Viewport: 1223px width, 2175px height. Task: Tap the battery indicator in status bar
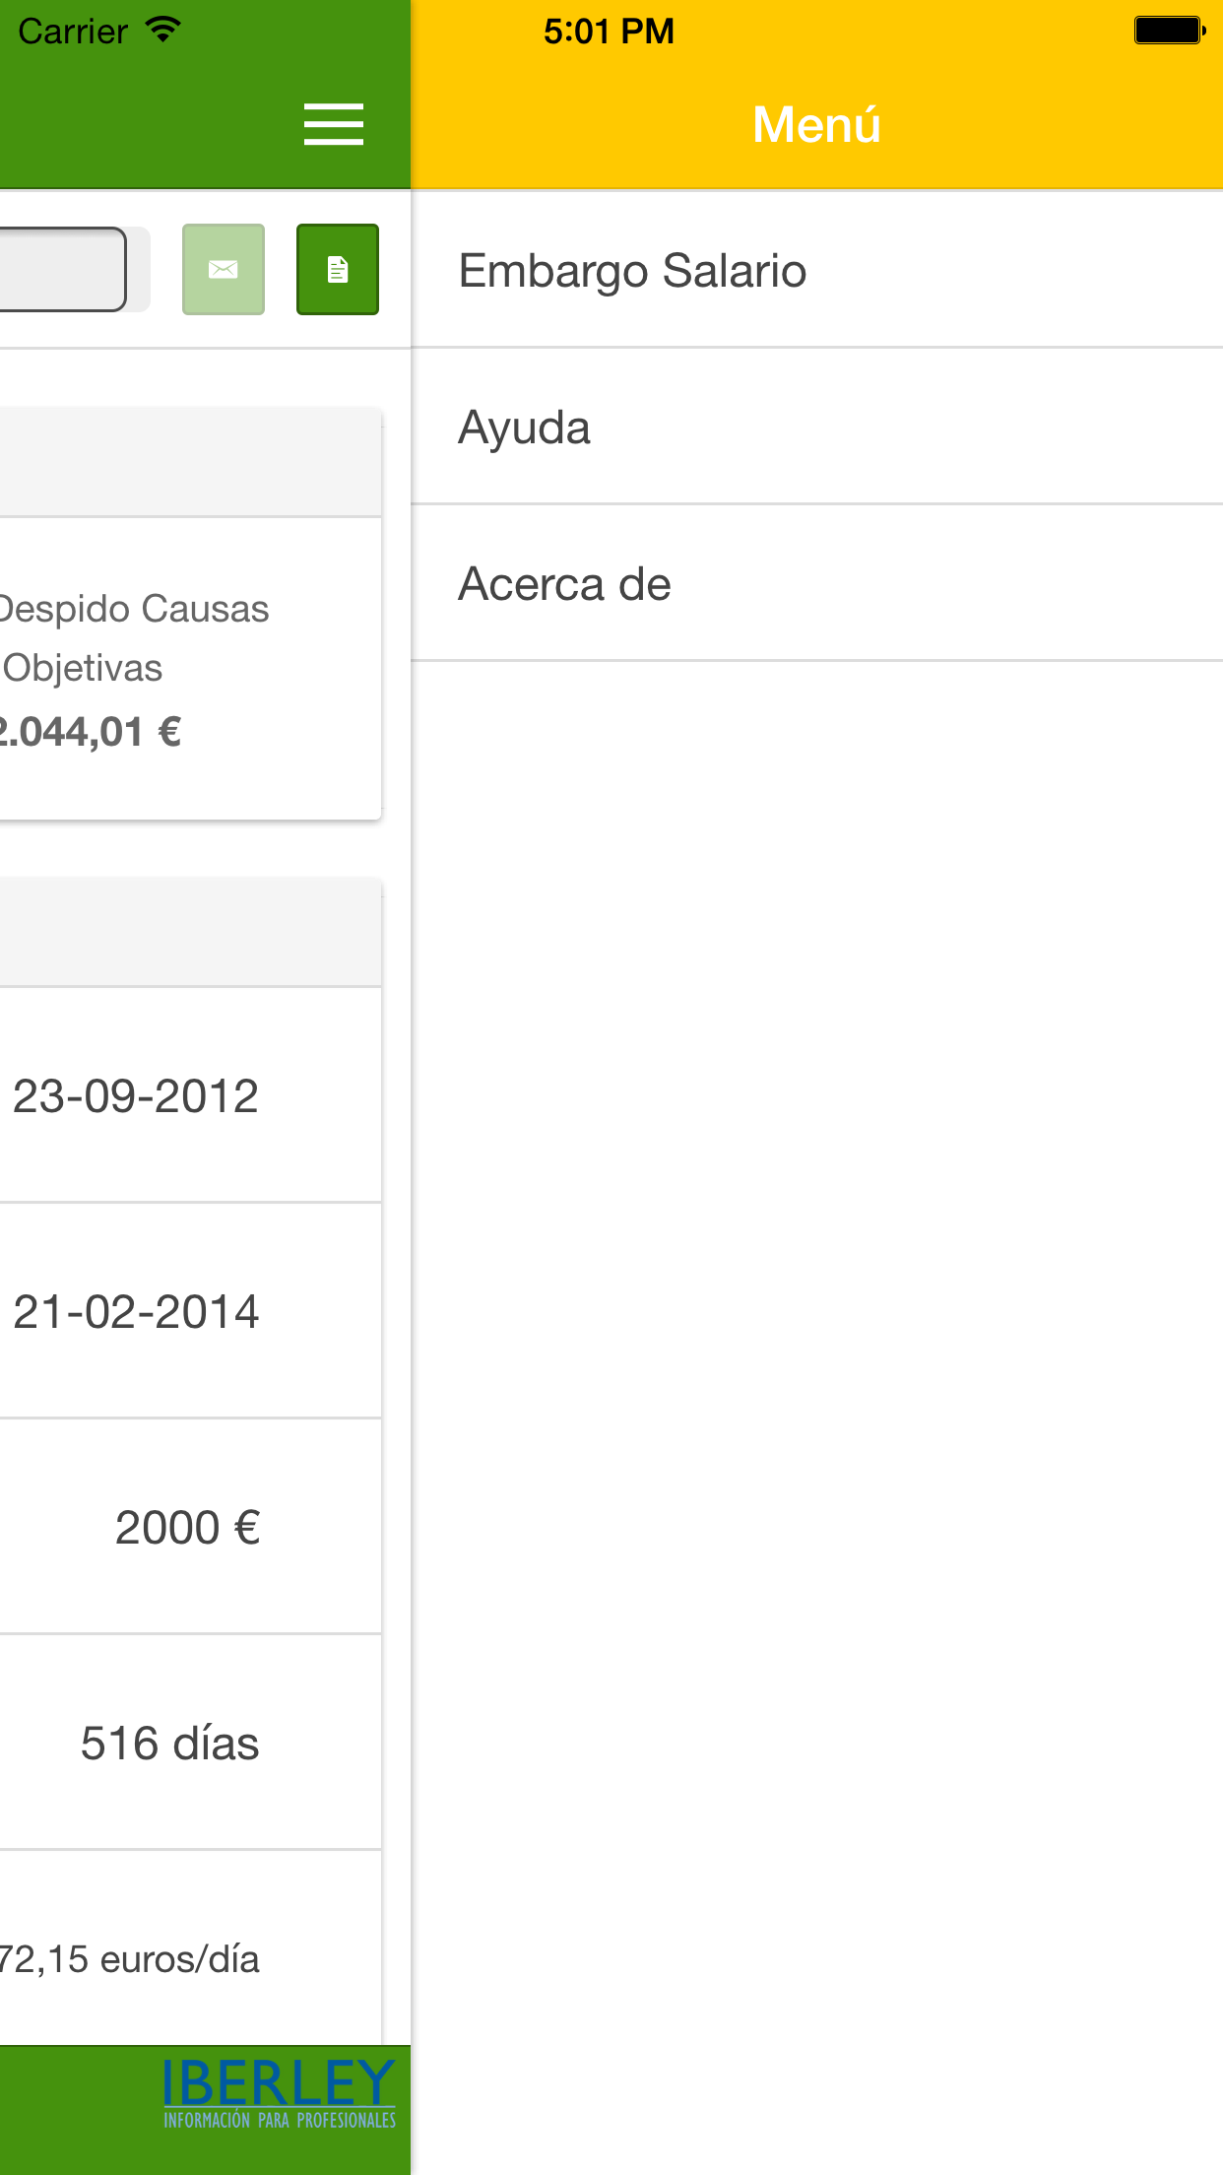pyautogui.click(x=1169, y=31)
